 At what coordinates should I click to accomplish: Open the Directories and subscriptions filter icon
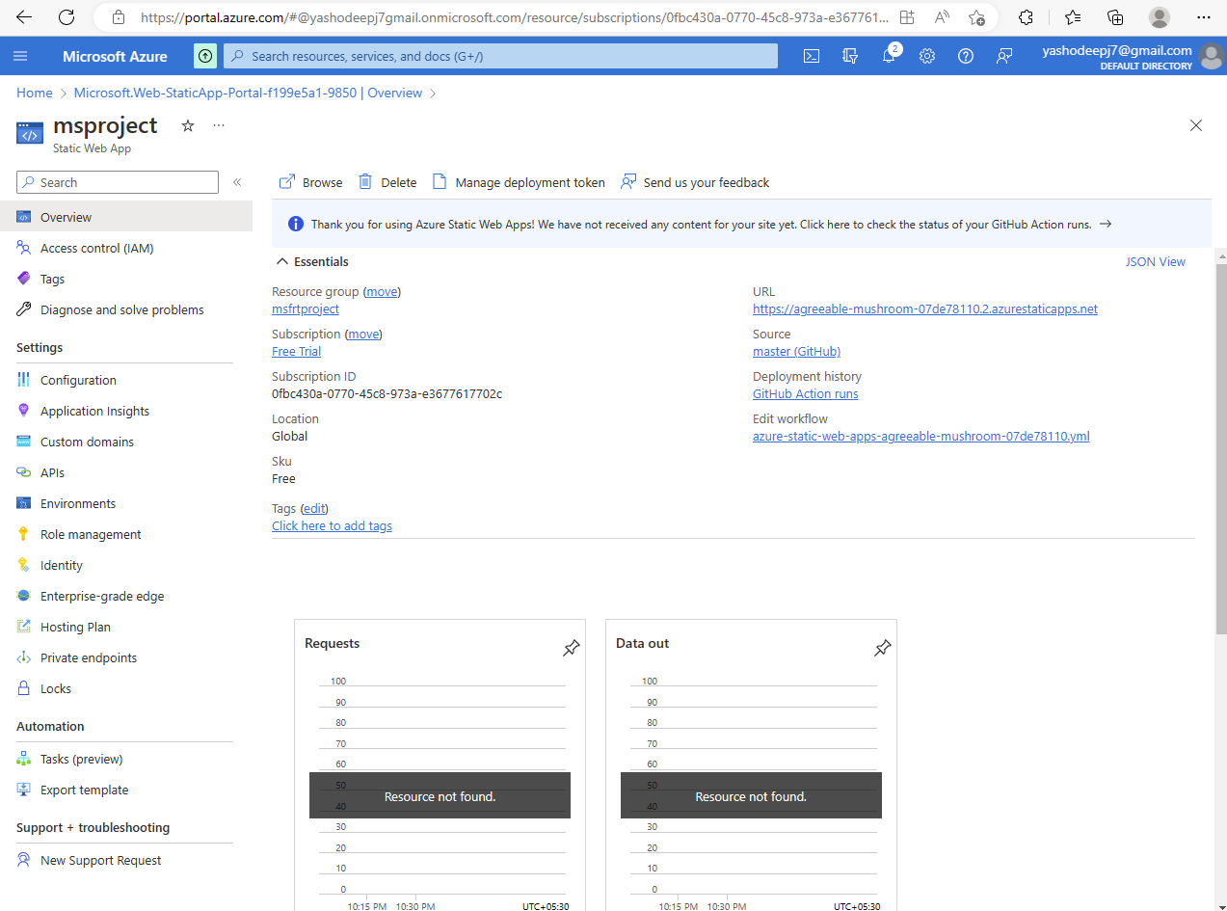(850, 56)
